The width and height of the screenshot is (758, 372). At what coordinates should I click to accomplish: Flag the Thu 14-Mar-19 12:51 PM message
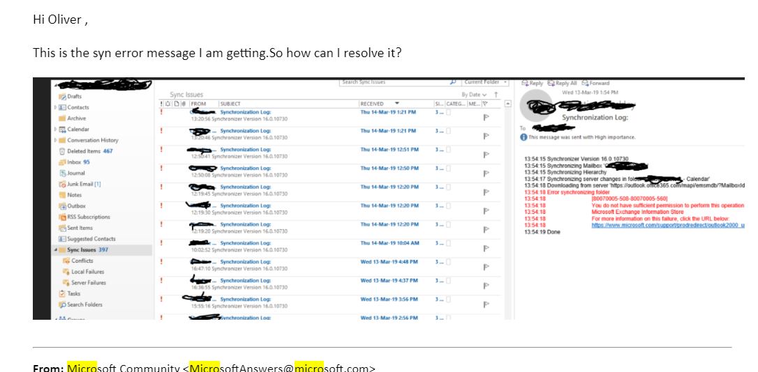(486, 155)
